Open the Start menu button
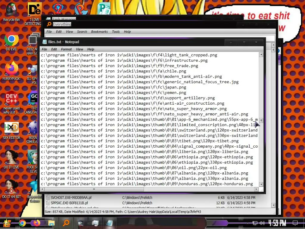 point(7,223)
